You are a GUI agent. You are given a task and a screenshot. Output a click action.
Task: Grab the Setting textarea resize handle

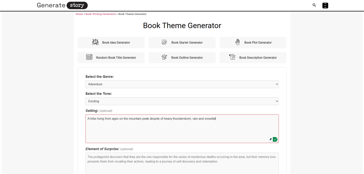pos(278,142)
